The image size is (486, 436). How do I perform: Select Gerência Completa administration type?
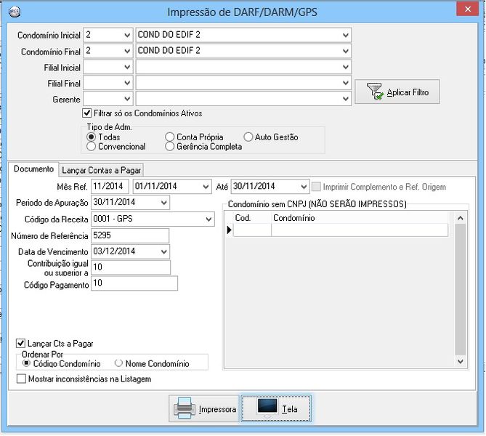coord(169,146)
